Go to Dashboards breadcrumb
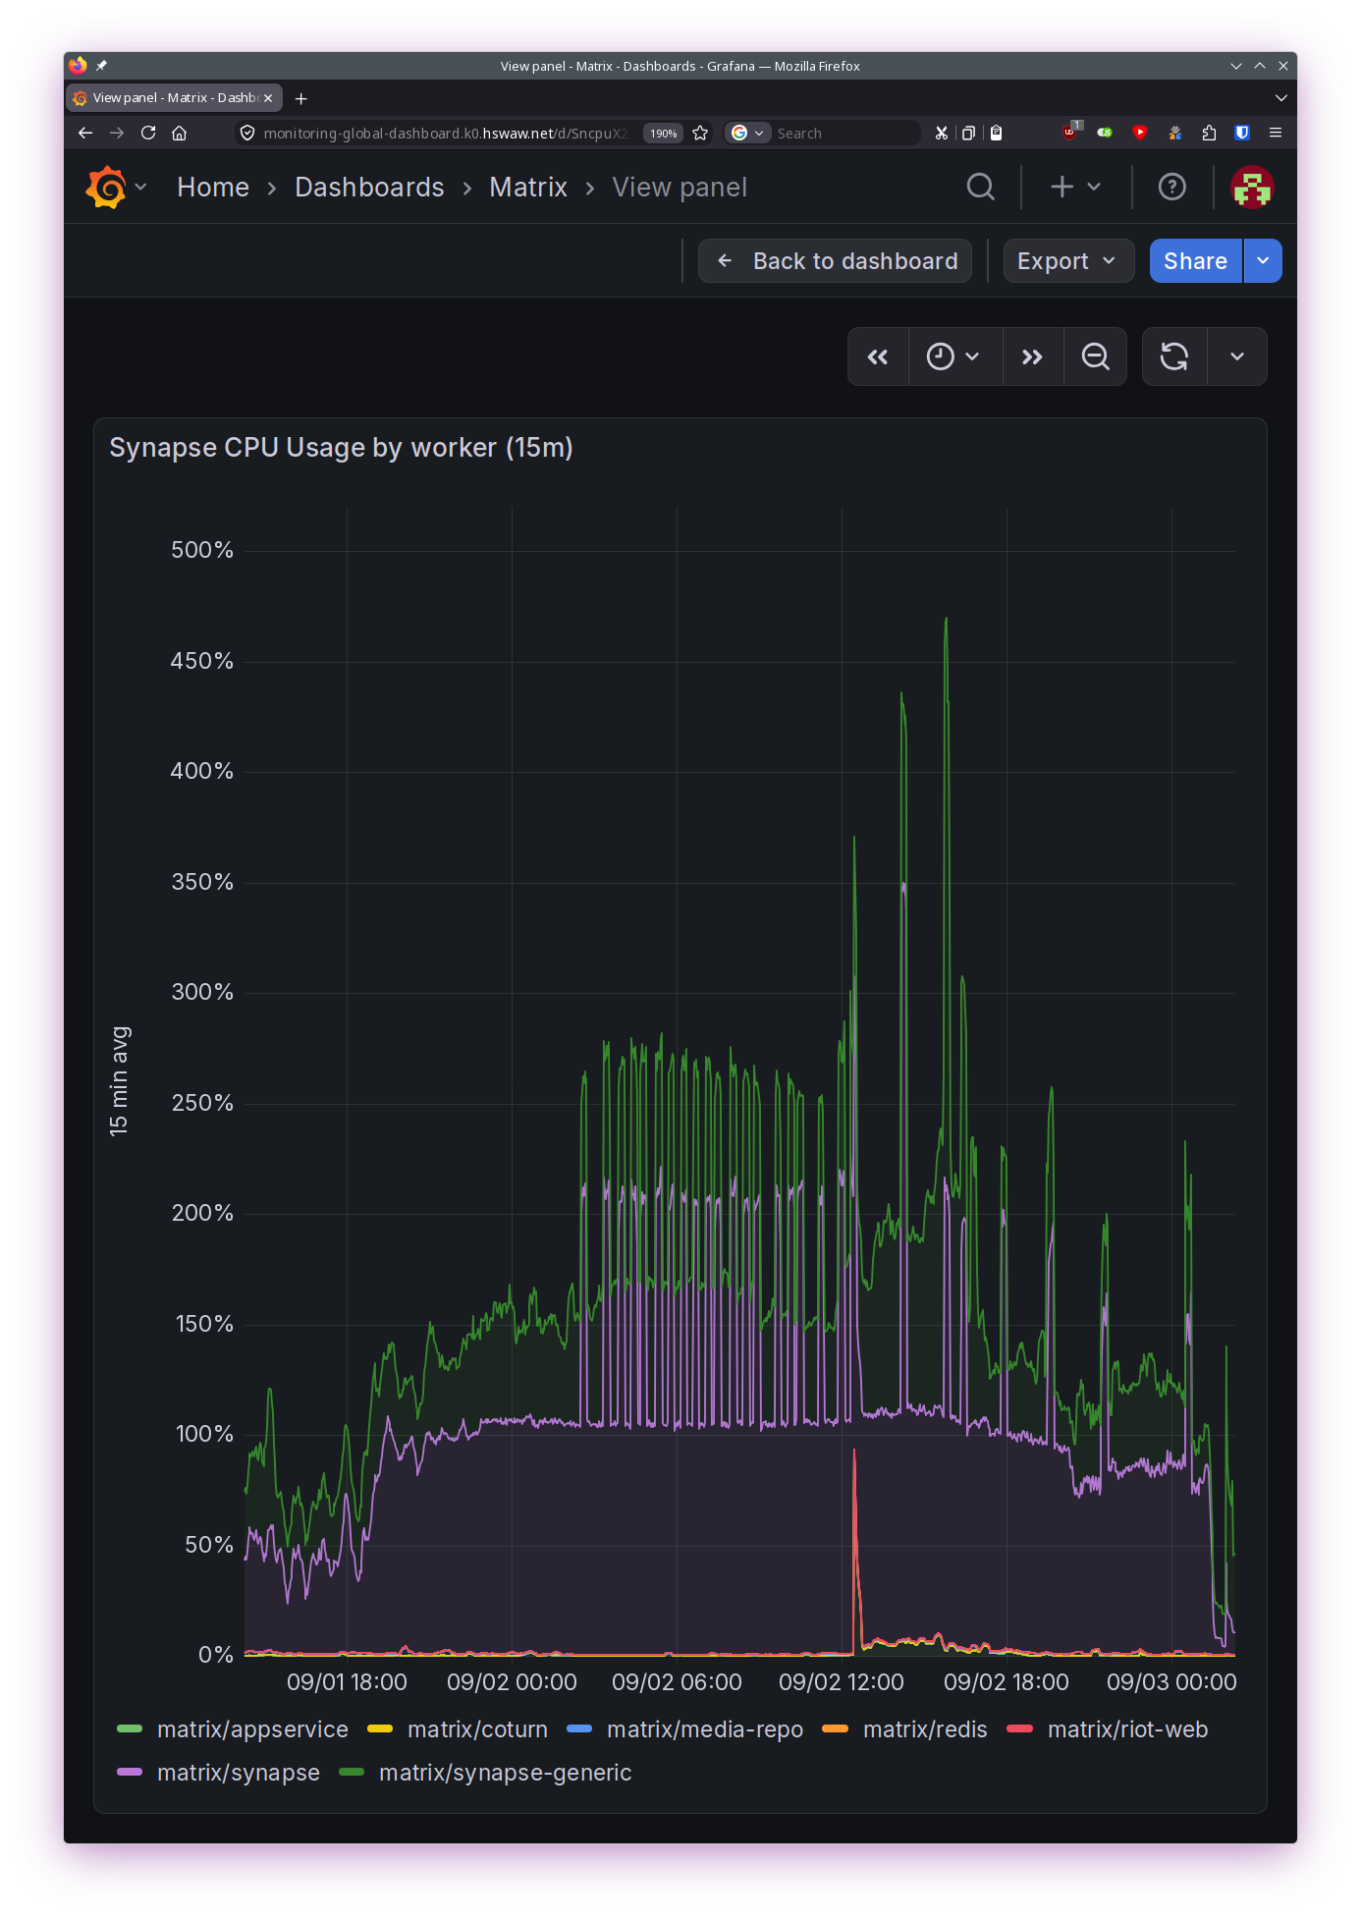This screenshot has height=1919, width=1361. point(369,187)
